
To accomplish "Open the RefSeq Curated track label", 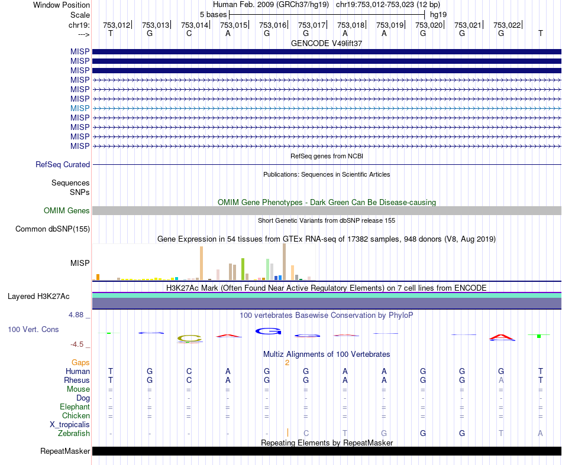I will [x=62, y=164].
